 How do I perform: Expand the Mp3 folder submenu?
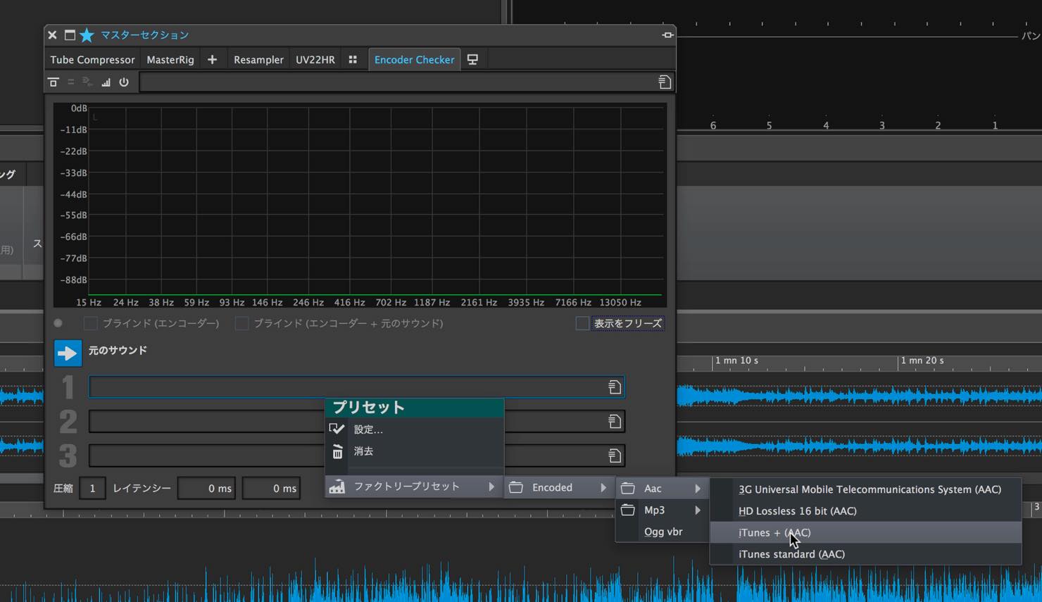point(662,510)
